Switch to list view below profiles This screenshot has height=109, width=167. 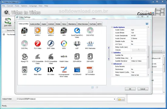pos(97,88)
